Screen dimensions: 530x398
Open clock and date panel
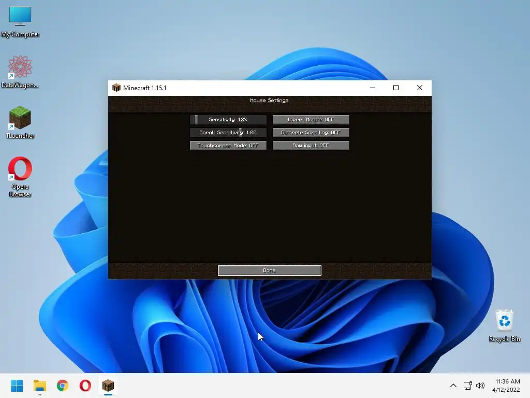(x=506, y=386)
